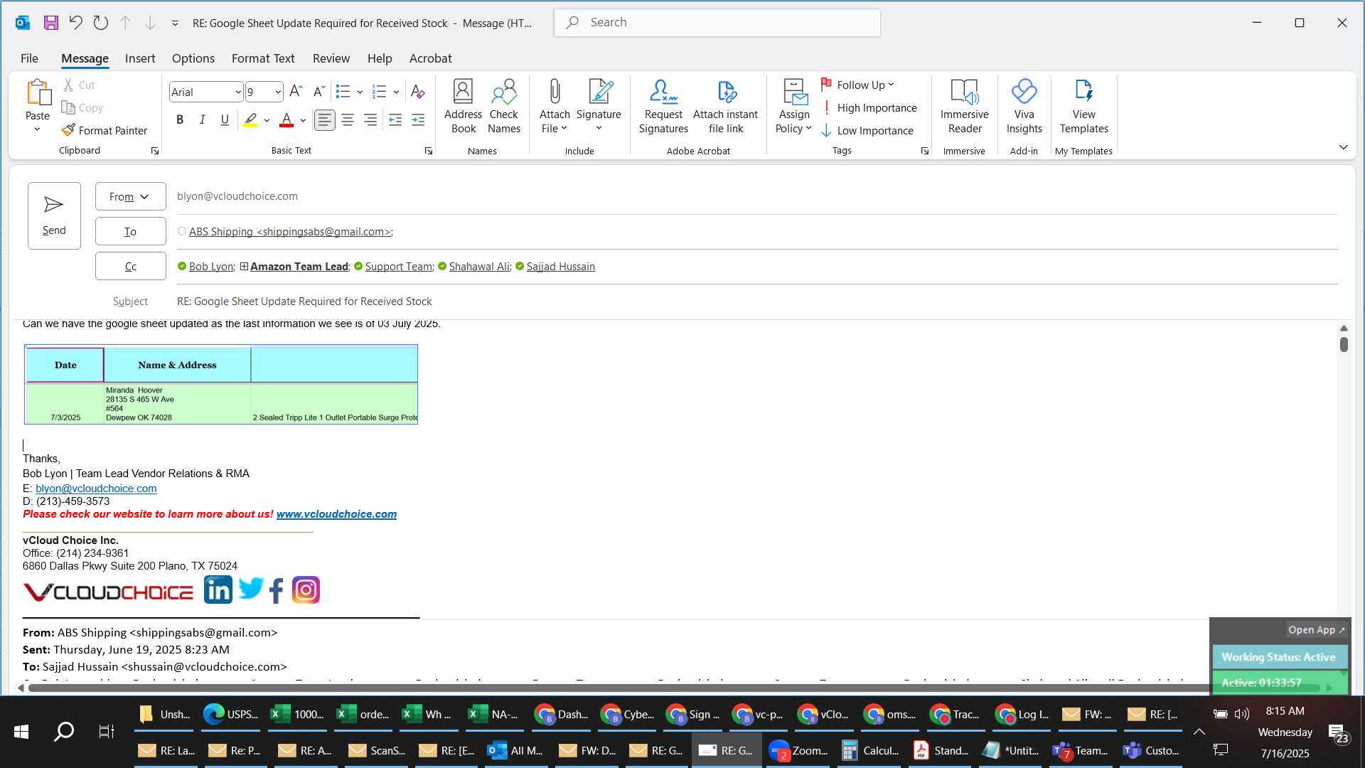1365x768 pixels.
Task: Open Calculator from the taskbar
Action: click(870, 750)
